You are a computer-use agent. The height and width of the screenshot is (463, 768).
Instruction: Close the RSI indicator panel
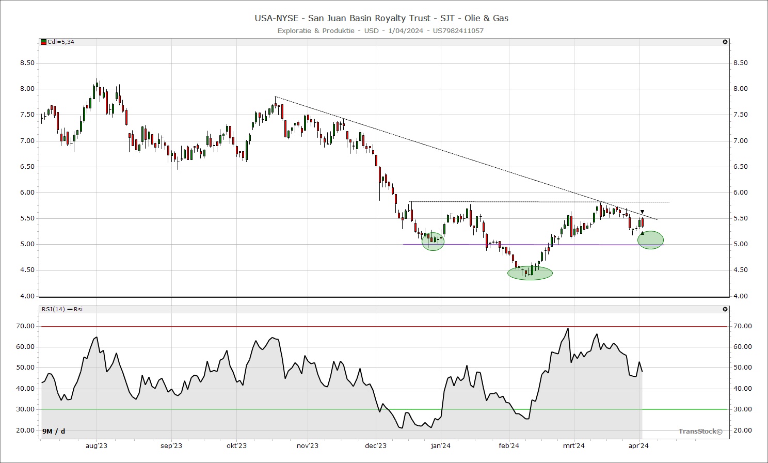click(x=725, y=309)
